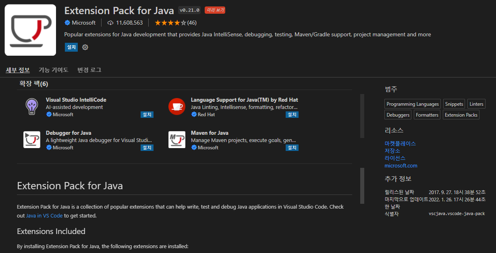
Task: Click the Maven for Java title
Action: [x=210, y=133]
